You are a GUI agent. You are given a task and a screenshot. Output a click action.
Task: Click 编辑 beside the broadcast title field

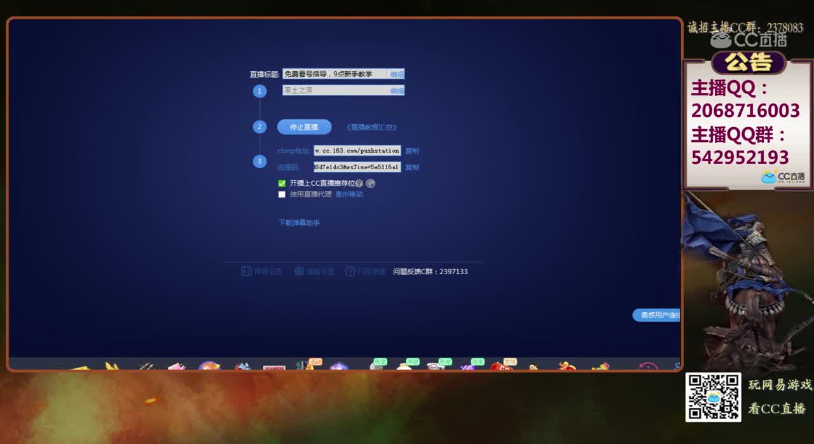[397, 74]
